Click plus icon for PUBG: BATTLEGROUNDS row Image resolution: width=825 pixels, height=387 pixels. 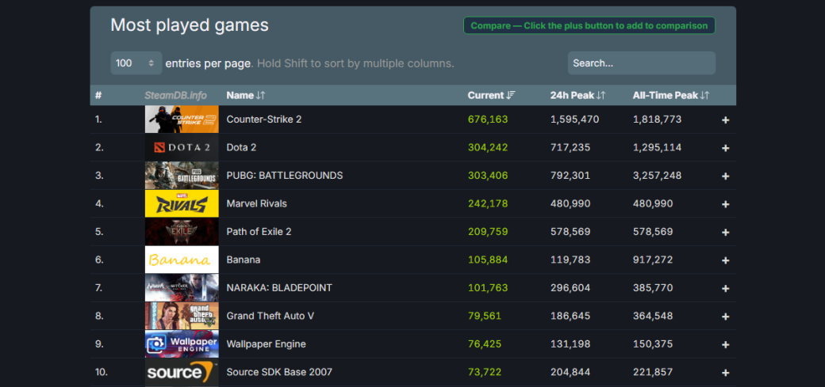click(725, 176)
